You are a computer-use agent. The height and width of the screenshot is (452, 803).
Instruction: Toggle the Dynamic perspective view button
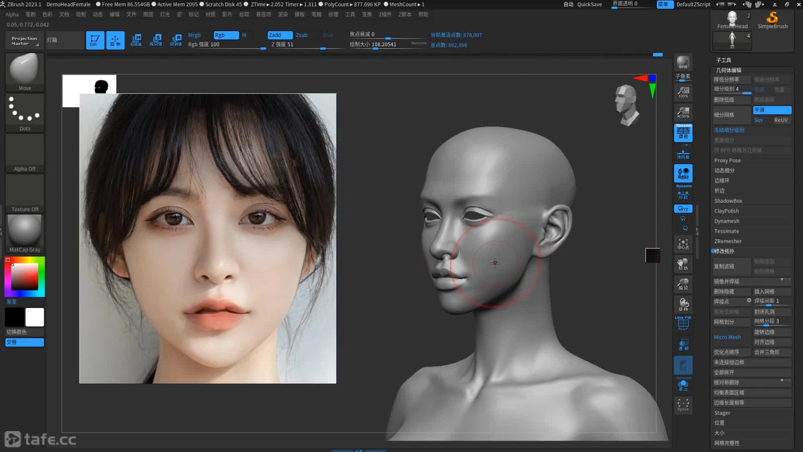tap(683, 133)
